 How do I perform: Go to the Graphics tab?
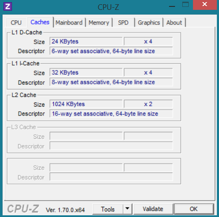(149, 23)
